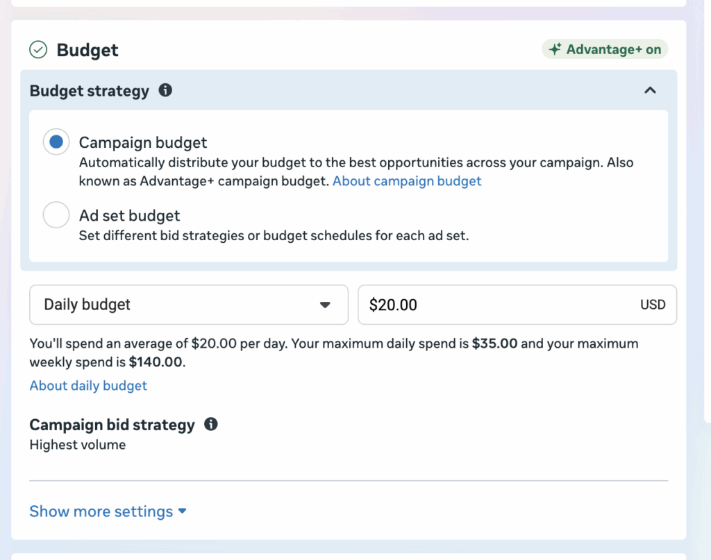
Task: Click the Campaign bid strategy info icon
Action: tap(211, 424)
